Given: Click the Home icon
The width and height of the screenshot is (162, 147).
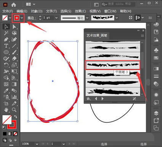Looking at the screenshot, I should 14,5.
